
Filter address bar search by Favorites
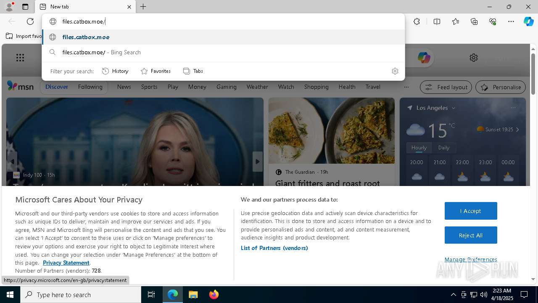[x=156, y=71]
